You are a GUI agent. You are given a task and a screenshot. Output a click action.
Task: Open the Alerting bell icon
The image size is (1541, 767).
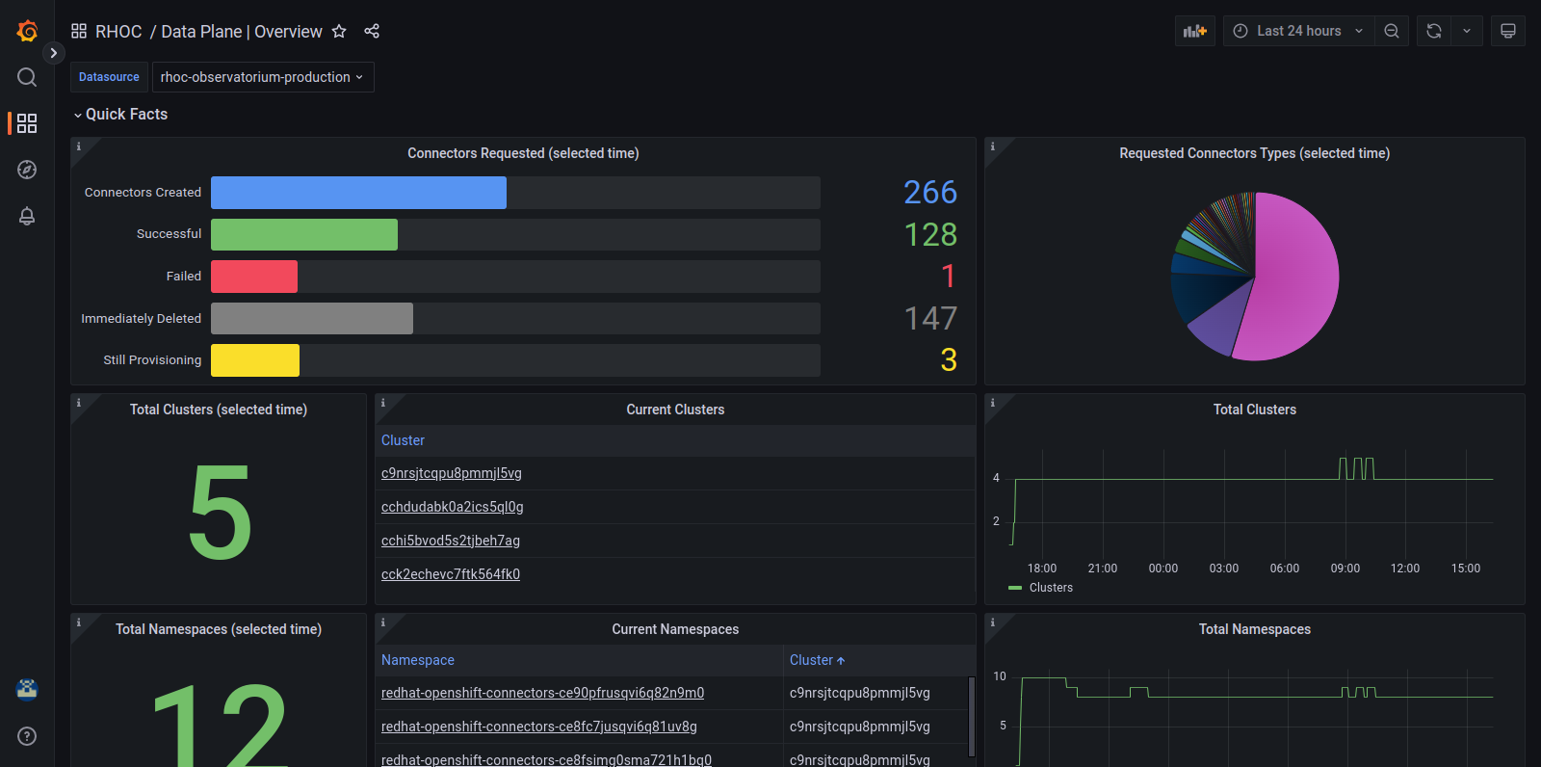[x=27, y=216]
